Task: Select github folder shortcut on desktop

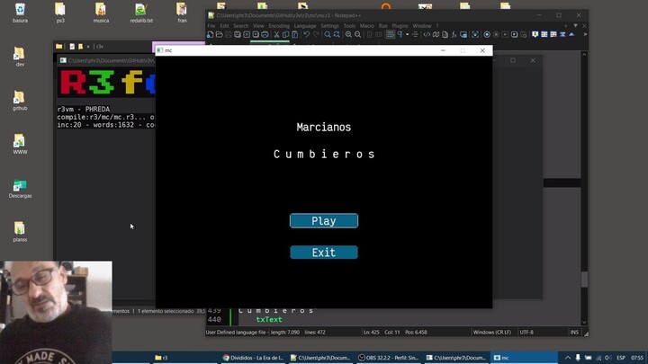Action: click(x=20, y=101)
